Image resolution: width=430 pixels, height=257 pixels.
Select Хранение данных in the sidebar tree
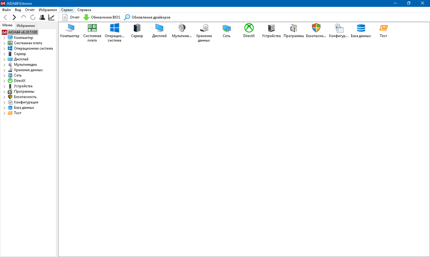pyautogui.click(x=28, y=70)
